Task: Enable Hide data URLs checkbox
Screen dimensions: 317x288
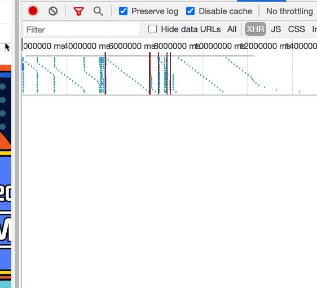Action: pos(152,29)
